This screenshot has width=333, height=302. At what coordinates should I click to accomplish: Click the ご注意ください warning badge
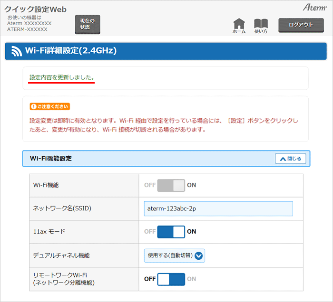pyautogui.click(x=50, y=106)
